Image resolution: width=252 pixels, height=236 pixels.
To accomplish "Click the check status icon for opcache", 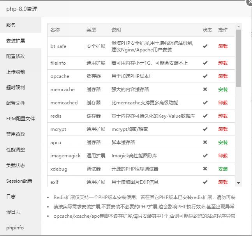I will click(x=205, y=76).
